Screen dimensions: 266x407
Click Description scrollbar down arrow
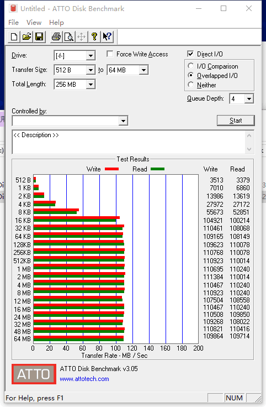[x=249, y=149]
